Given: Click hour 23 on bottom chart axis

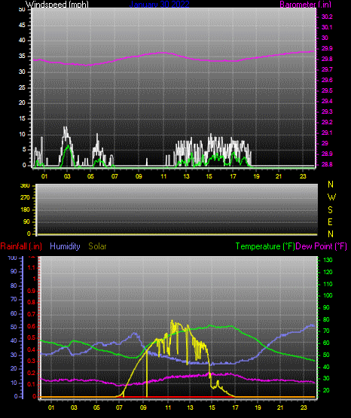Looking at the screenshot, I should 304,407.
